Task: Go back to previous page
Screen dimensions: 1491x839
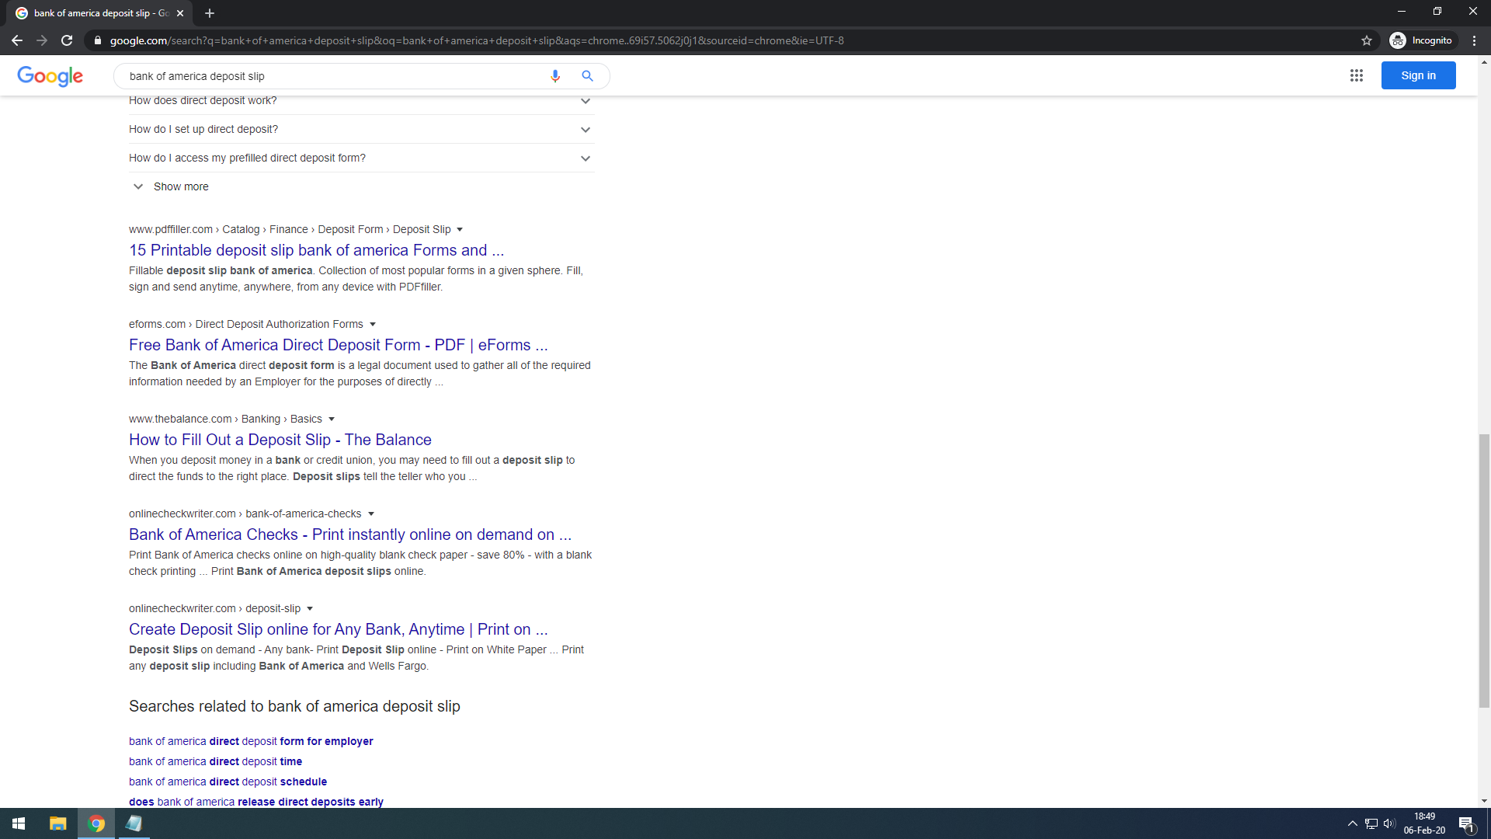Action: [x=17, y=40]
